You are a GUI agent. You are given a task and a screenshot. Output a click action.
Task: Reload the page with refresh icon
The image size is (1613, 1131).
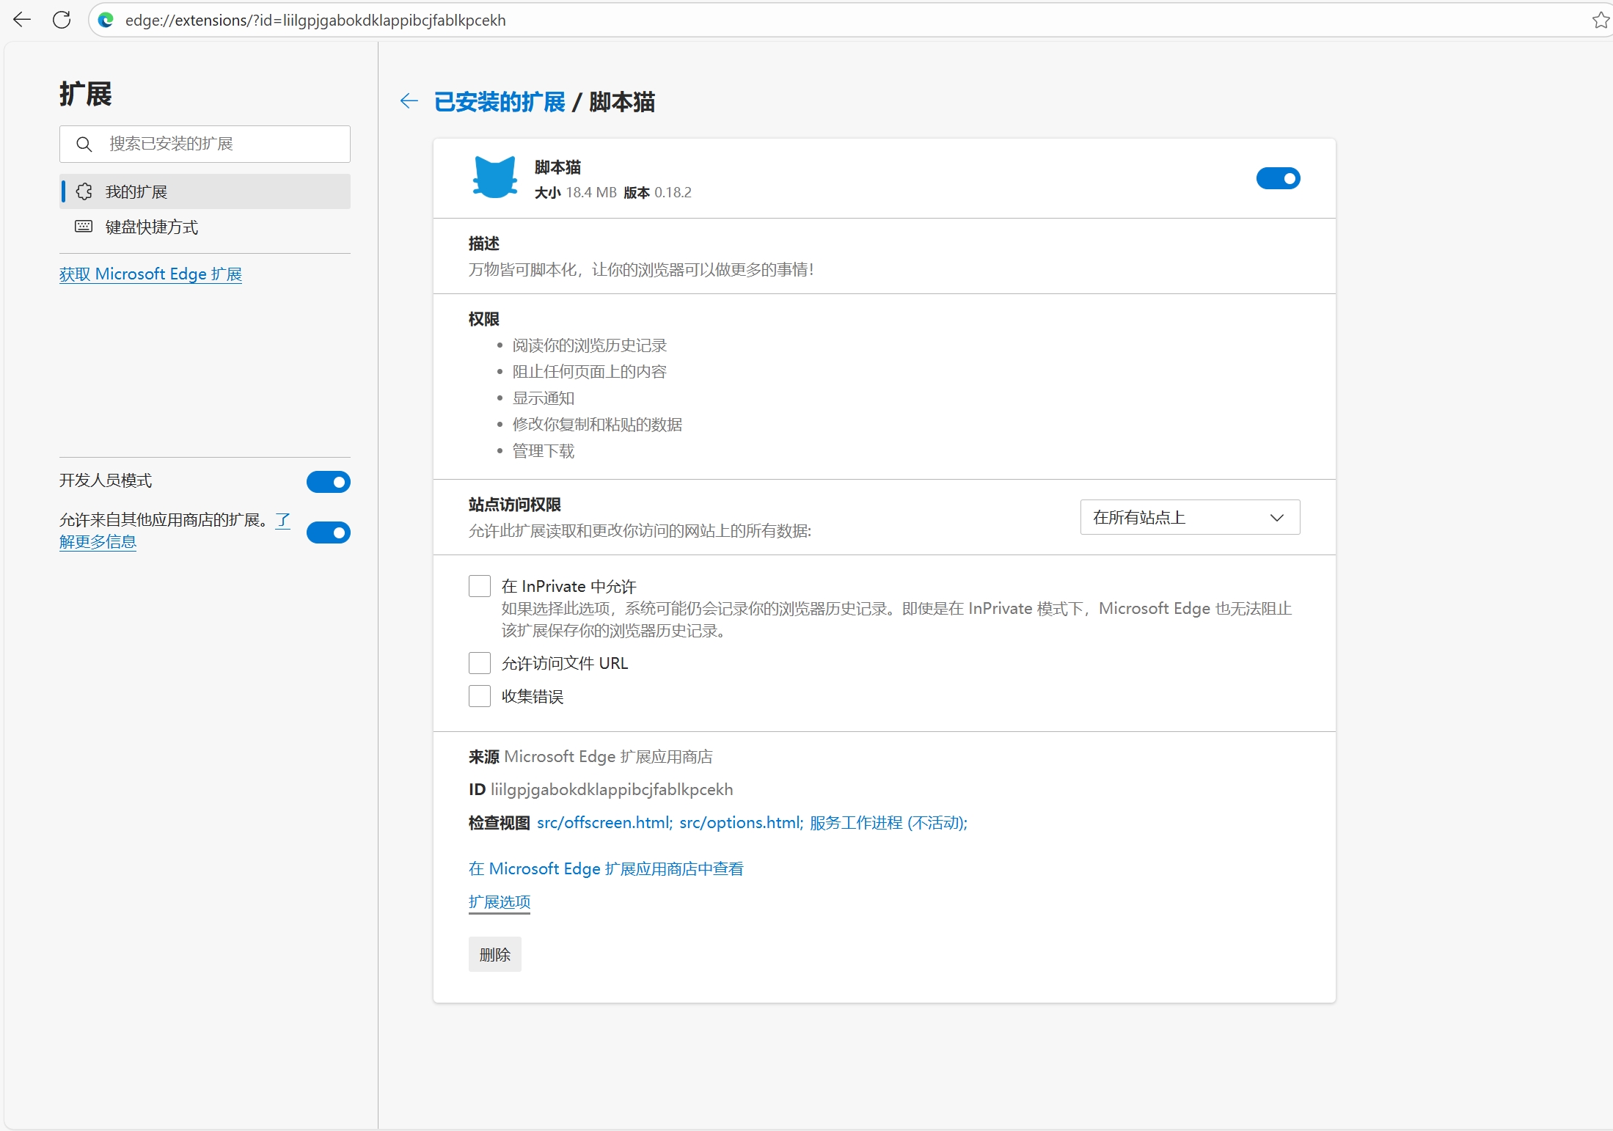62,20
